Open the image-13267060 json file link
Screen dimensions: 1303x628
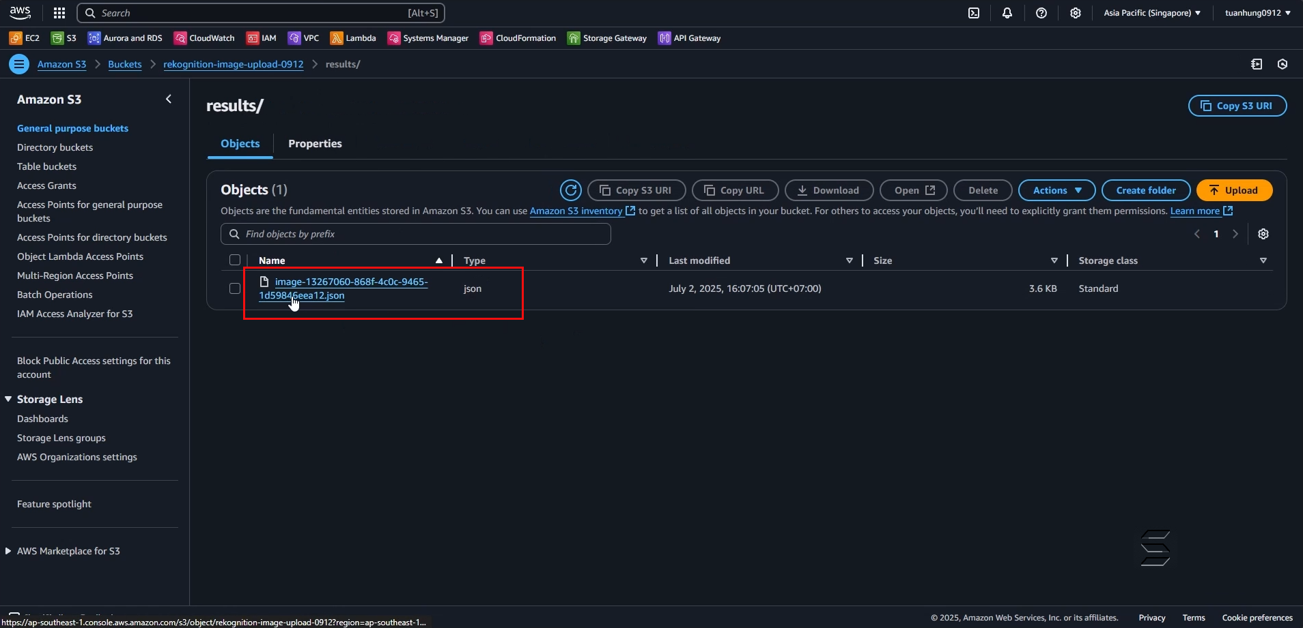tap(344, 288)
